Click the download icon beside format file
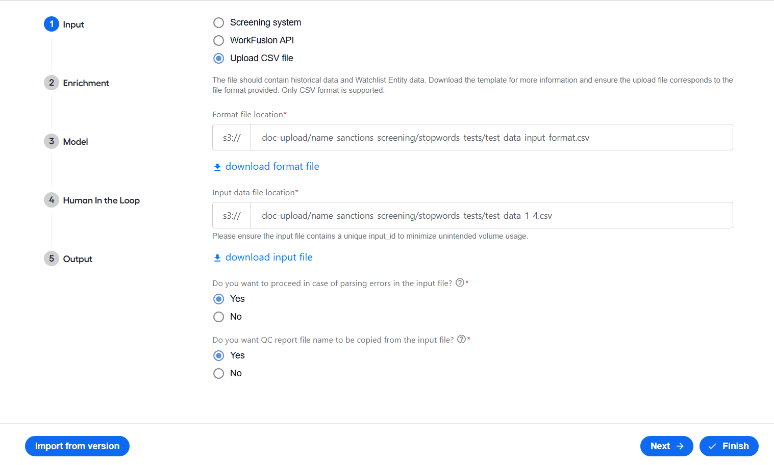The height and width of the screenshot is (465, 774). pos(217,167)
